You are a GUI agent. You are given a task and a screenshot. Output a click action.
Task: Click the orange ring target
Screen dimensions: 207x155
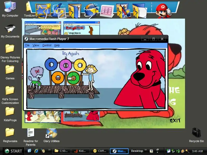58,78
